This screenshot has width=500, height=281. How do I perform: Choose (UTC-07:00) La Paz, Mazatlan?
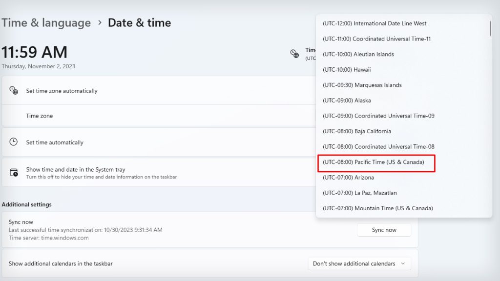[x=359, y=193]
